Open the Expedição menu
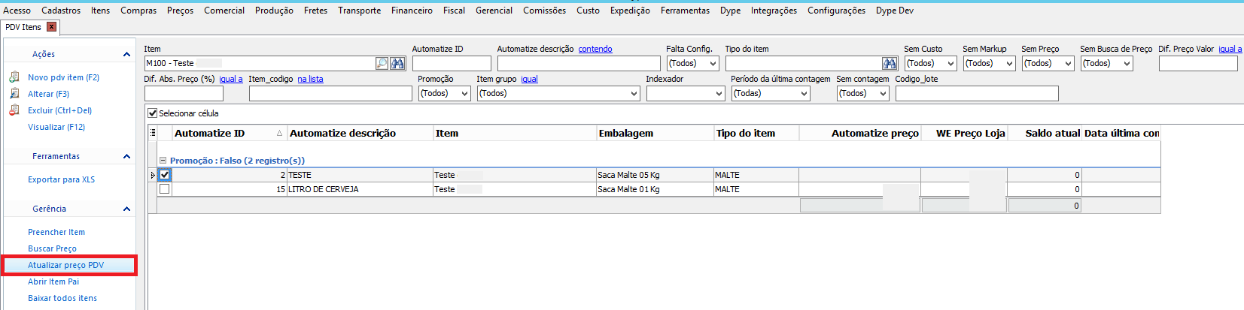This screenshot has width=1244, height=310. (x=630, y=11)
